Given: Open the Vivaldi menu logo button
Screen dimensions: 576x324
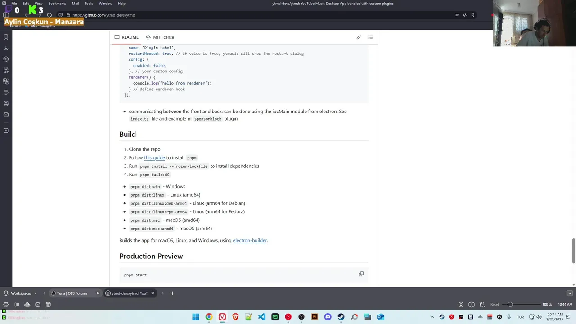Looking at the screenshot, I should point(3,4).
